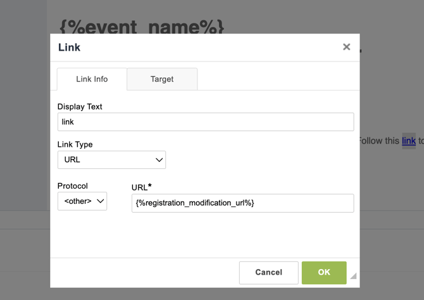Click the {%event_name%} heading in the editor
424x300 pixels.
point(142,27)
